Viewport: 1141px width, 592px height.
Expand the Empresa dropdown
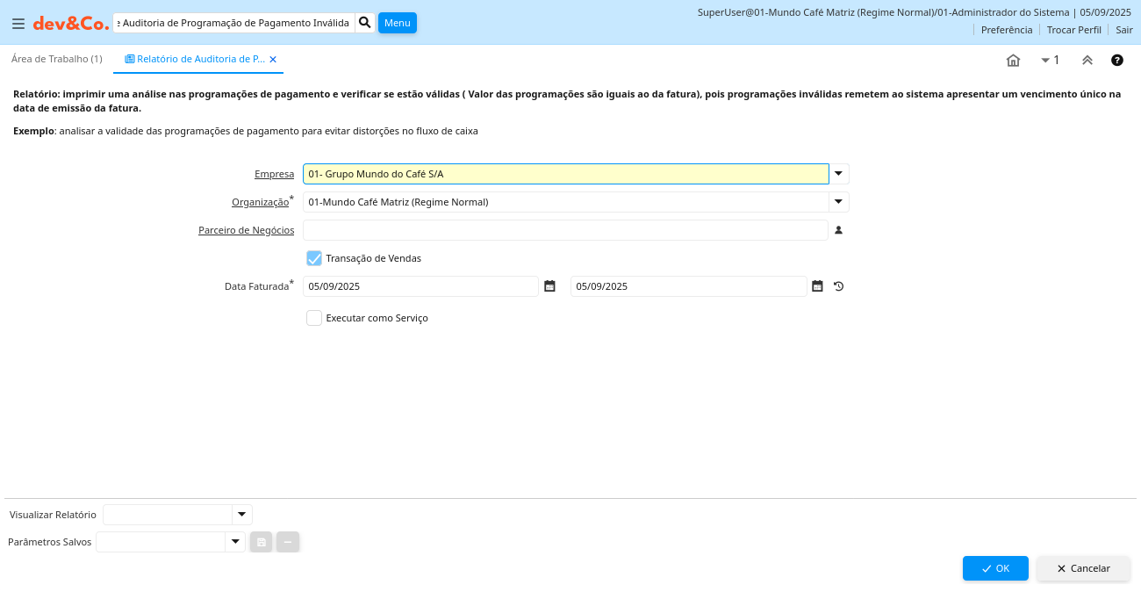[x=838, y=174]
